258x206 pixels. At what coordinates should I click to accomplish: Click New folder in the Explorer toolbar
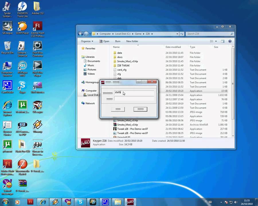tap(132, 41)
